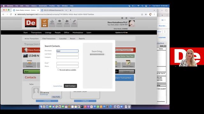The width and height of the screenshot is (204, 114).
Task: Open the Summary icon tab
Action: (x=30, y=64)
